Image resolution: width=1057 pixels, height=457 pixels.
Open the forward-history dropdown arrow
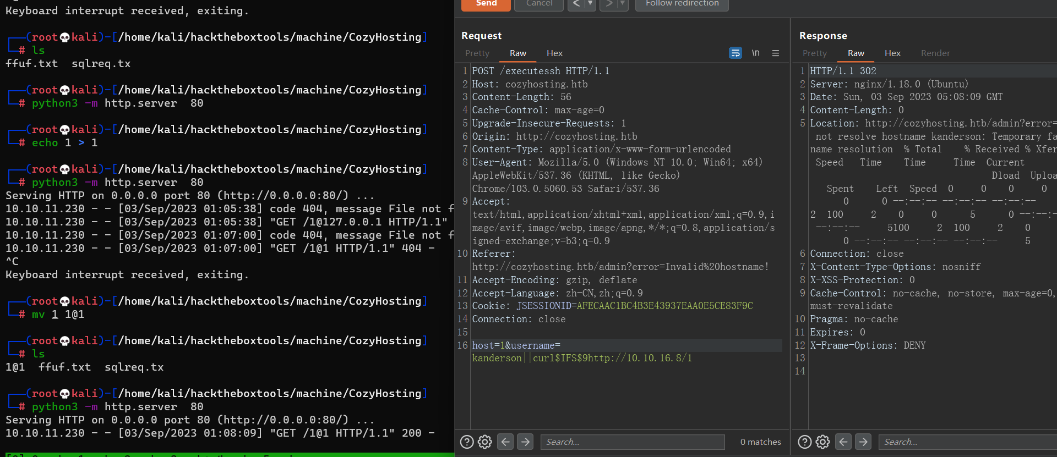(x=623, y=4)
